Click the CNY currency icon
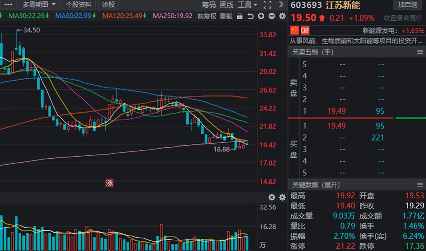This screenshot has height=251, width=426. [305, 31]
